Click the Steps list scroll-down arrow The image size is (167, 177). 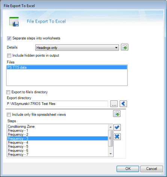coord(111,154)
